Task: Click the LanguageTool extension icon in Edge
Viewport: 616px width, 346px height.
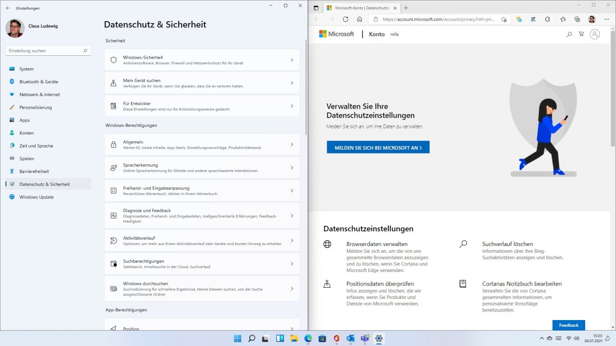Action: point(533,19)
